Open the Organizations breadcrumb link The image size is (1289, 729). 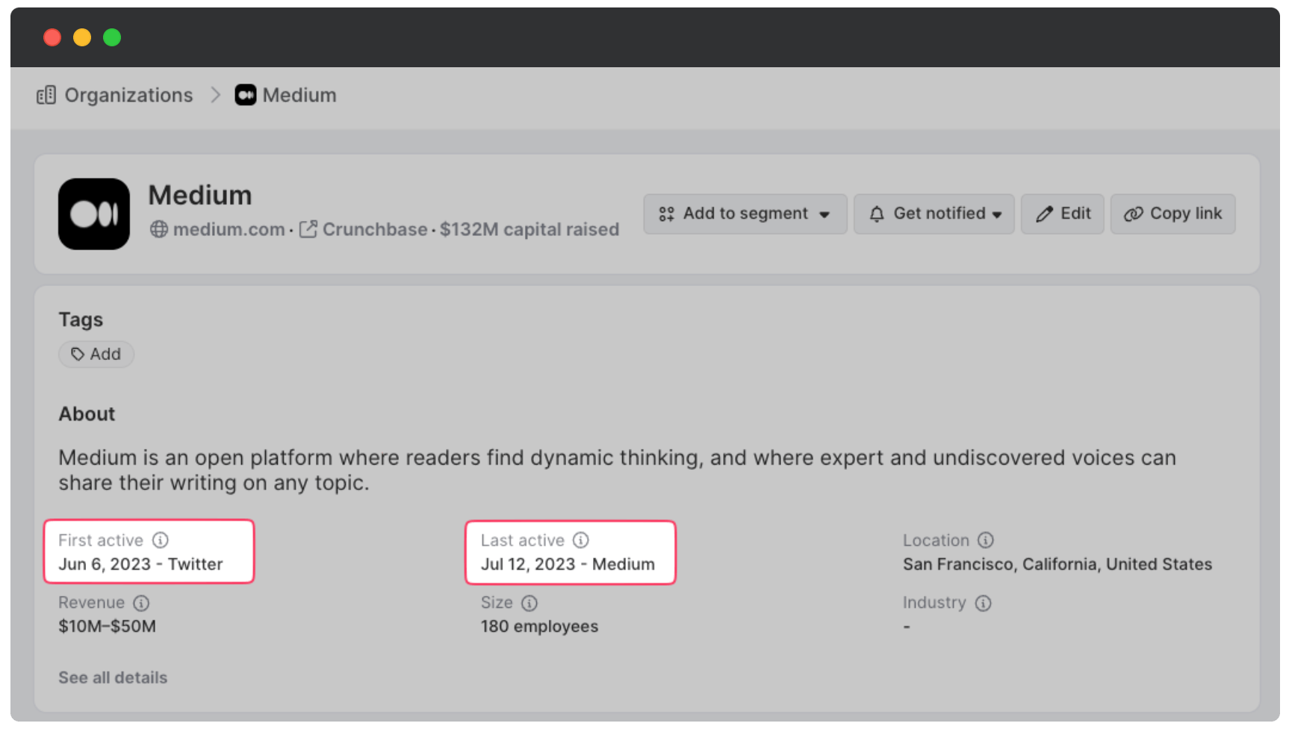(128, 95)
